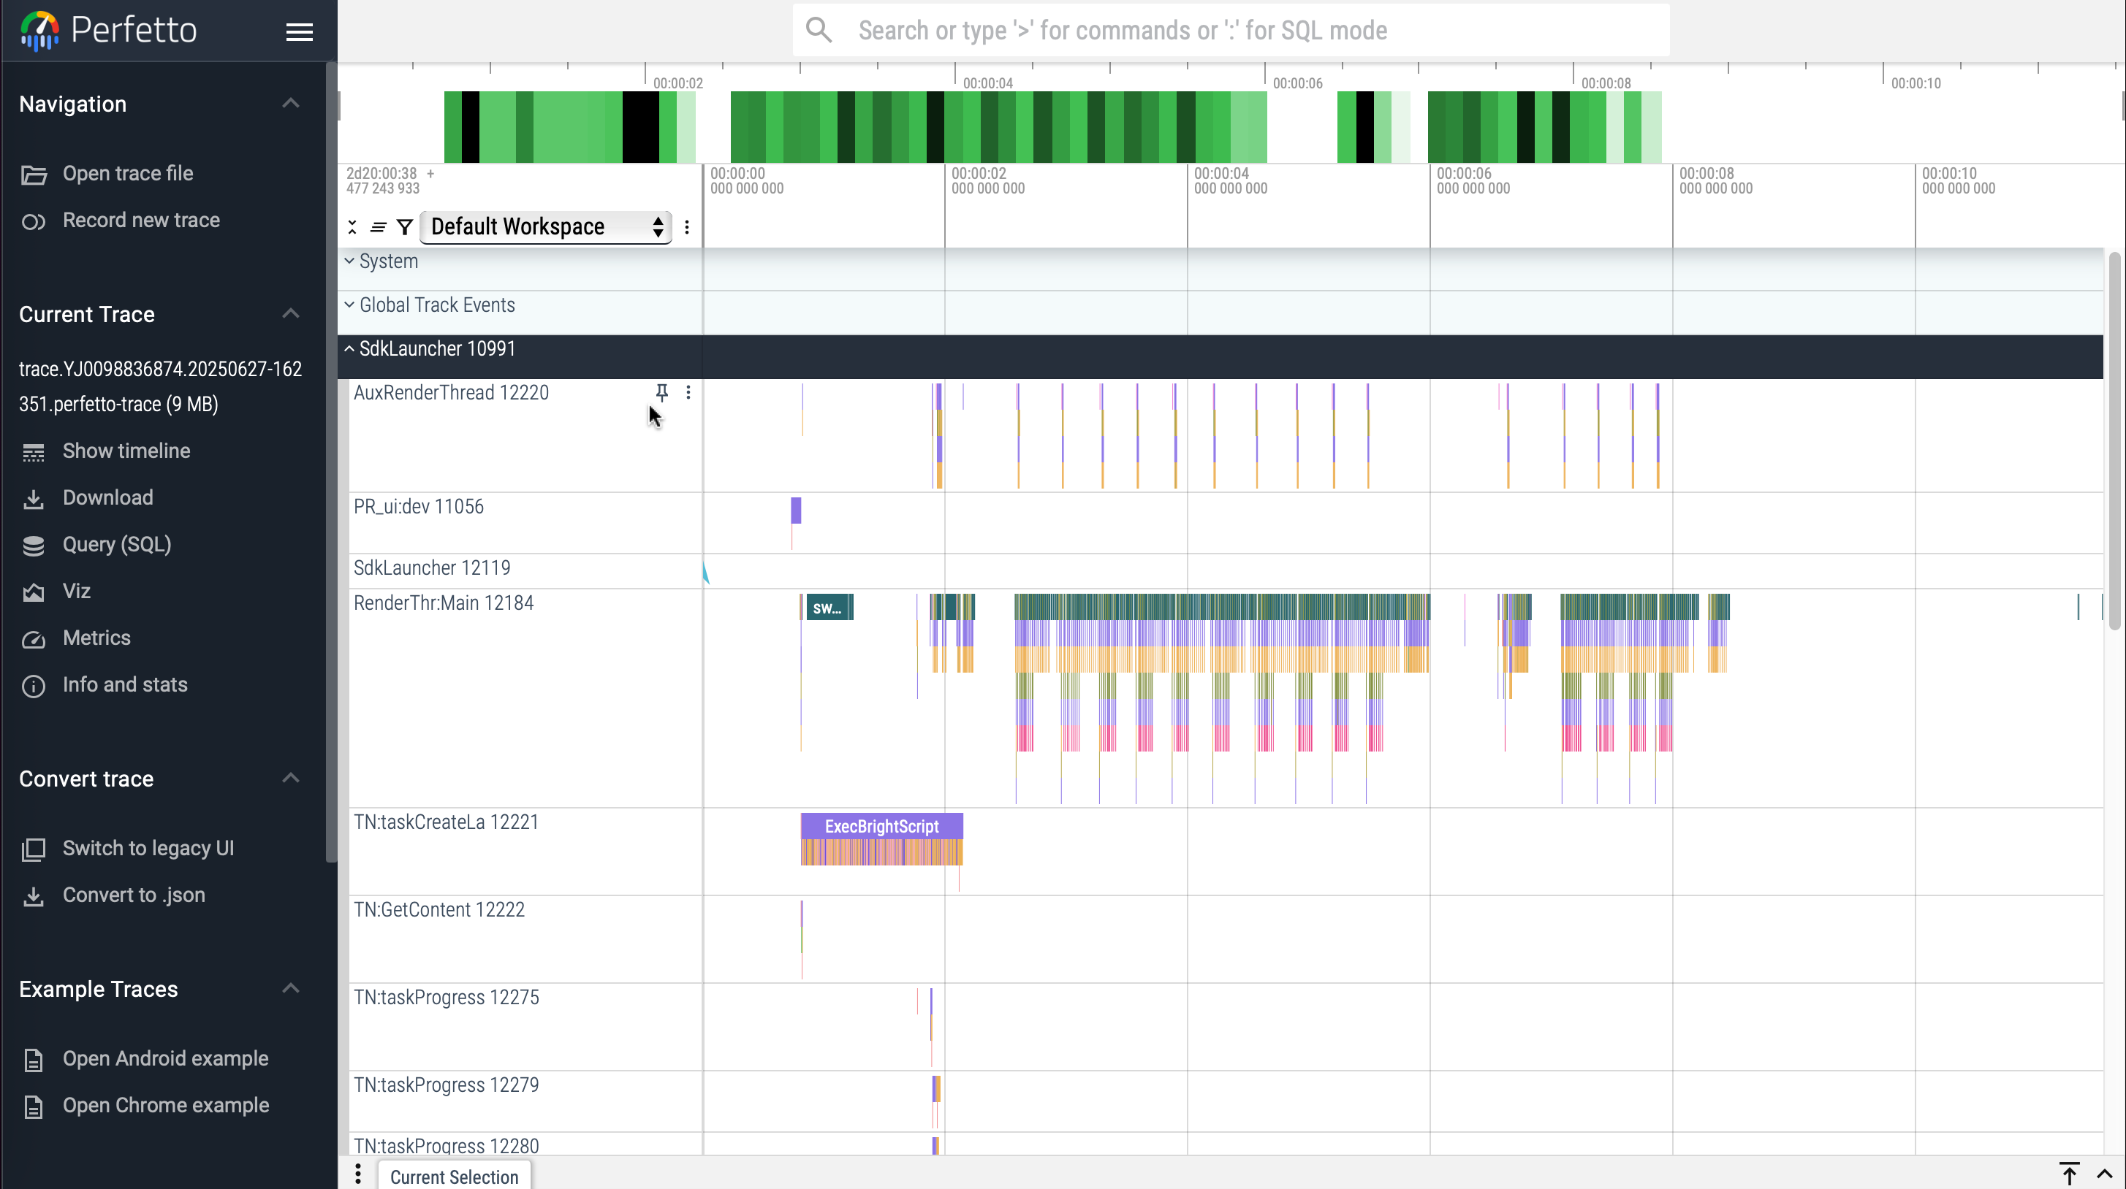The width and height of the screenshot is (2126, 1189).
Task: Open AuxRenderThread track options menu
Action: tap(688, 392)
